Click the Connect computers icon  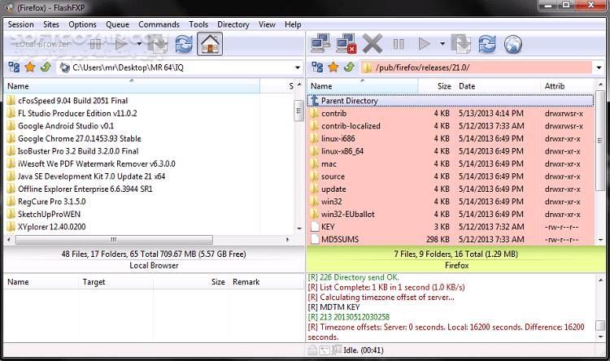point(320,44)
